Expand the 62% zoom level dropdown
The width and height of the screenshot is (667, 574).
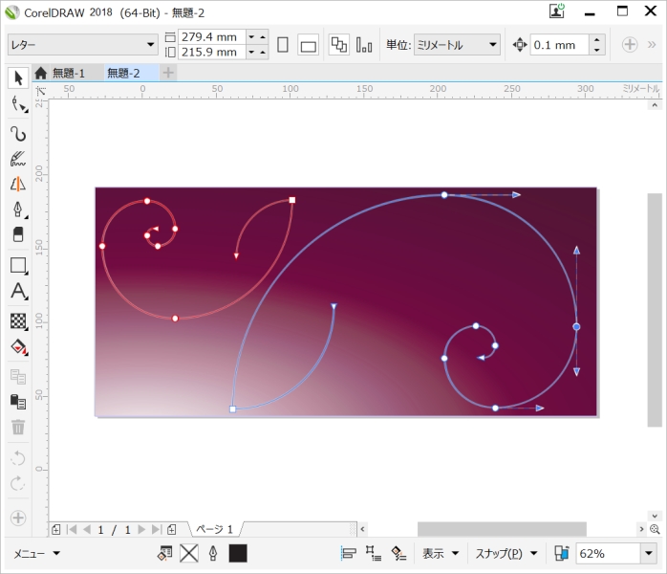pyautogui.click(x=649, y=553)
